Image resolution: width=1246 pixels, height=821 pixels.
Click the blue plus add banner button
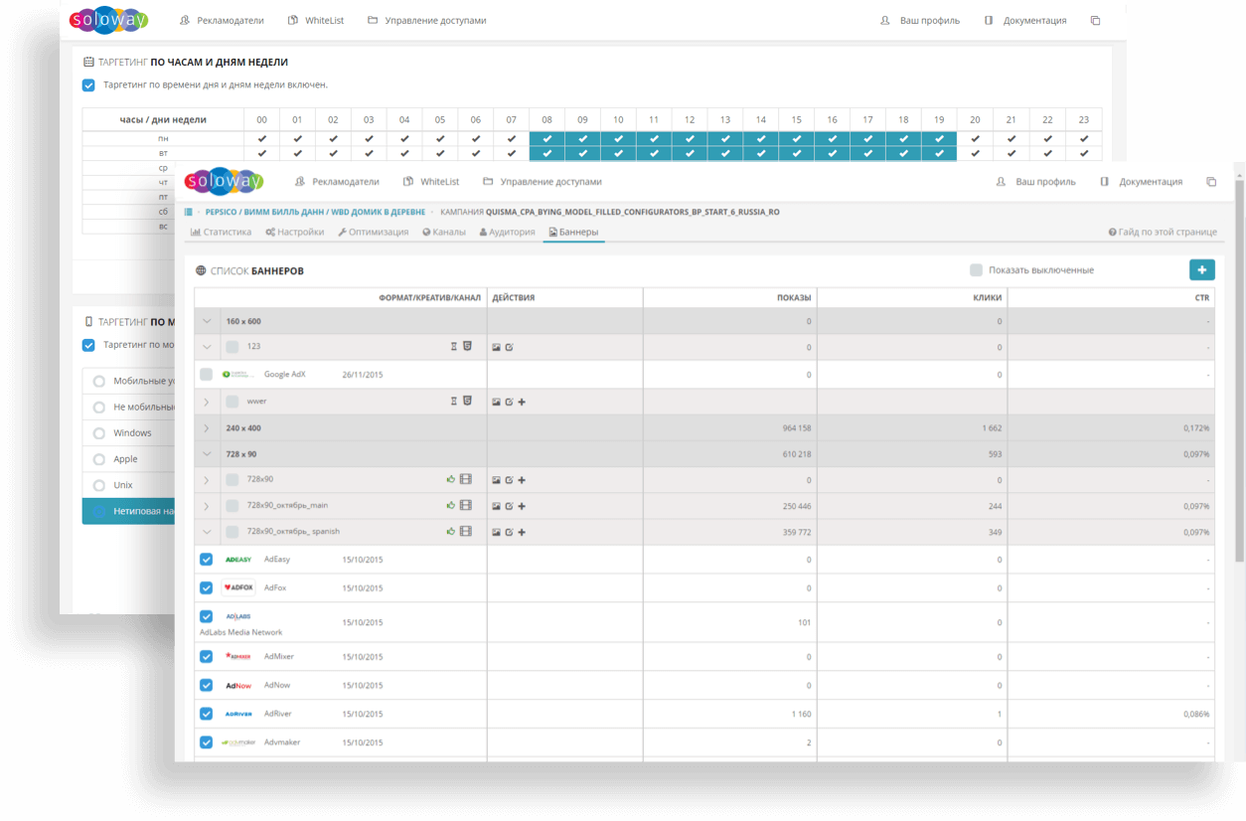tap(1201, 269)
